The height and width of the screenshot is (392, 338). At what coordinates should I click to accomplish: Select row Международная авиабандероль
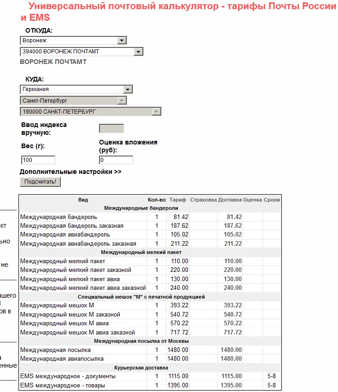pyautogui.click(x=150, y=235)
